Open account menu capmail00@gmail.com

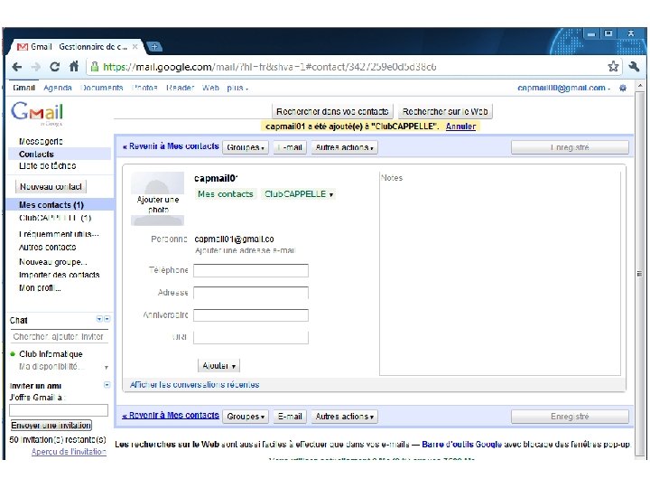click(563, 88)
